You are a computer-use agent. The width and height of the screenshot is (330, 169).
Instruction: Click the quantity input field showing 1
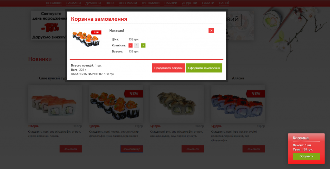point(137,45)
